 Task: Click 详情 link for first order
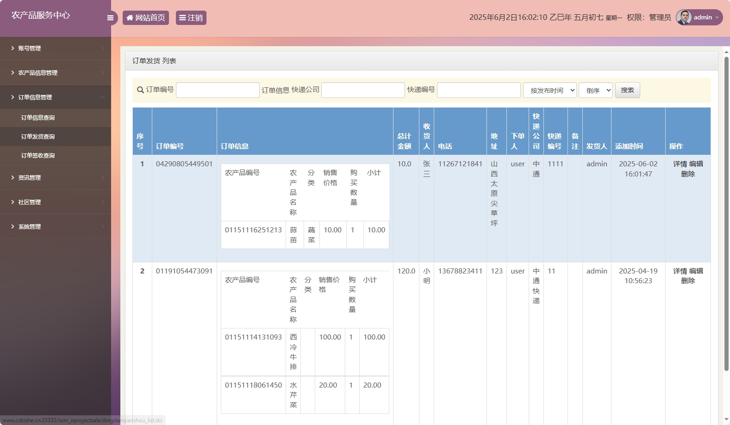coord(680,164)
